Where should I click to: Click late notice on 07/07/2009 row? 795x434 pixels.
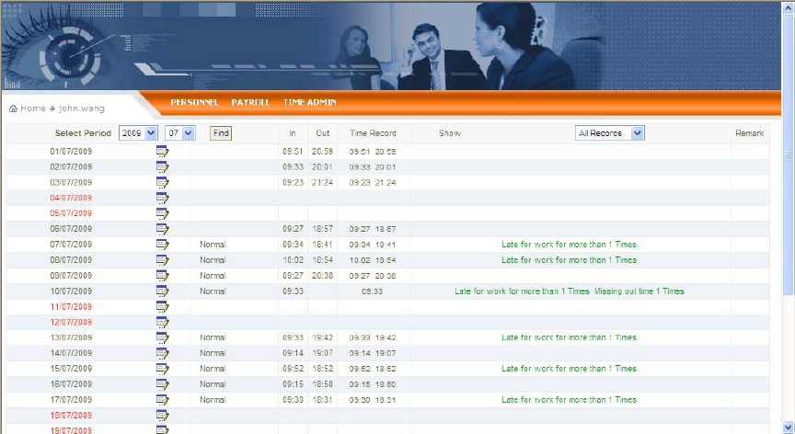click(569, 245)
